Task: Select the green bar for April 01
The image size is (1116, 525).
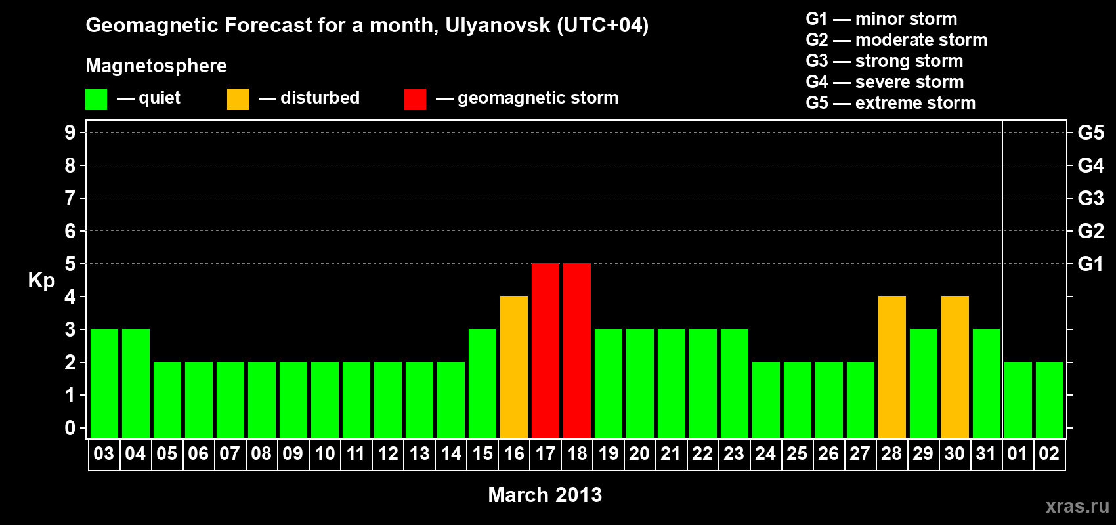Action: point(1018,400)
